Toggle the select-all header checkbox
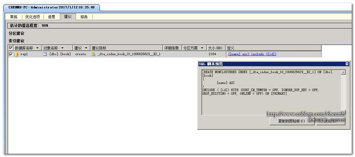This screenshot has height=157, width=355. [x=11, y=48]
